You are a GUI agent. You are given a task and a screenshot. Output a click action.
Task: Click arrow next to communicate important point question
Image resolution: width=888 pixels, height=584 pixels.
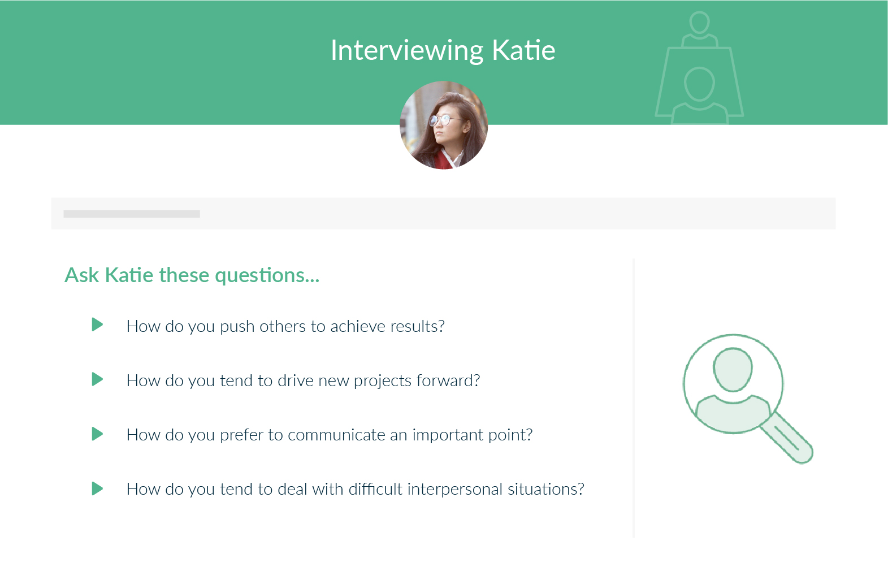[97, 434]
